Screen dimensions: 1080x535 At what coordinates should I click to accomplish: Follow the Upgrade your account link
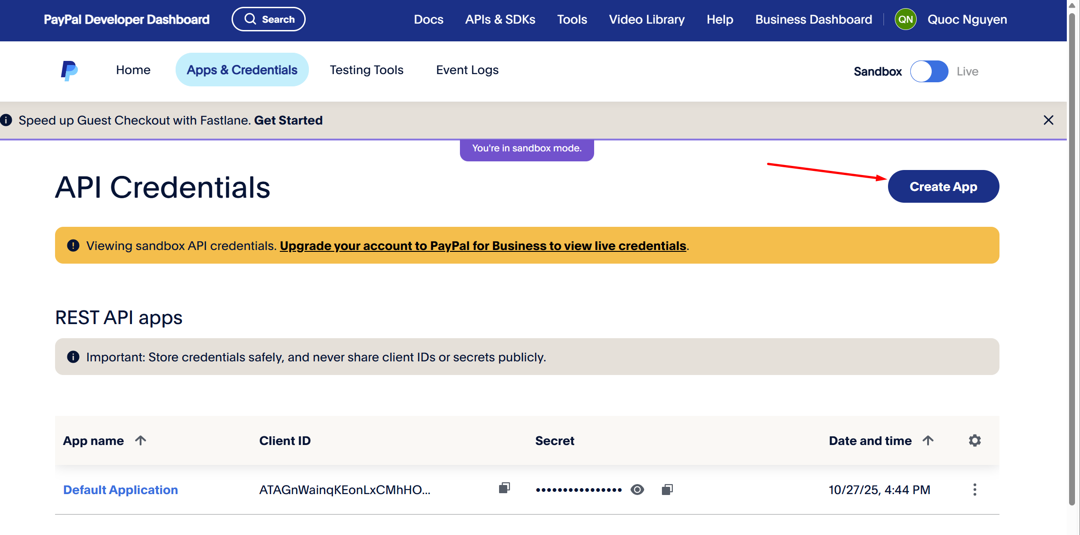tap(483, 245)
